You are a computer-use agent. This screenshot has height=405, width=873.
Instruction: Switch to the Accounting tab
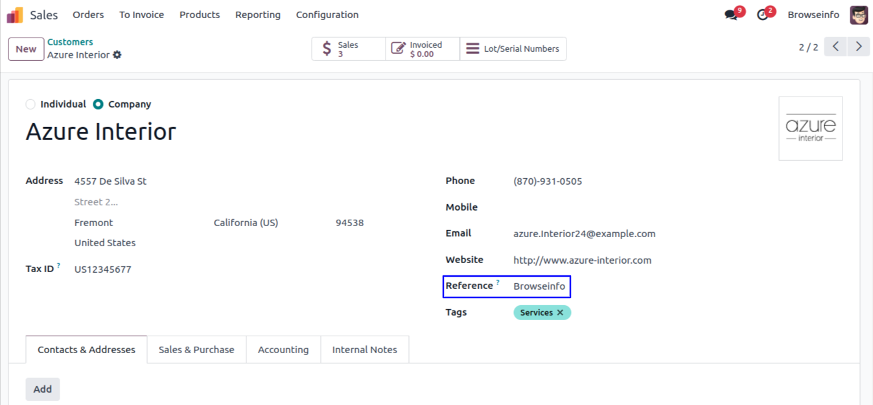[x=283, y=350]
